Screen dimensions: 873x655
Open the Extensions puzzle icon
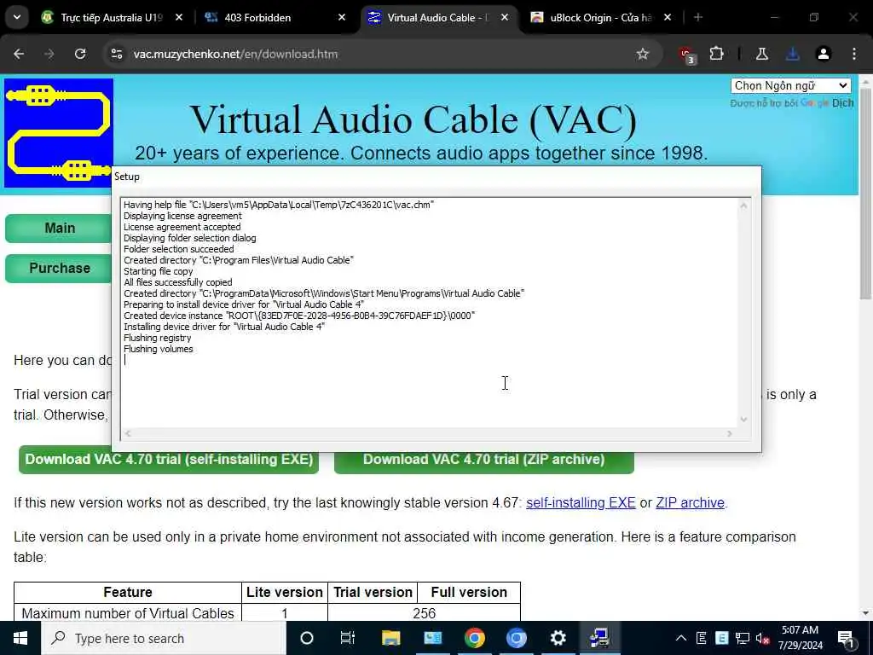click(x=716, y=54)
